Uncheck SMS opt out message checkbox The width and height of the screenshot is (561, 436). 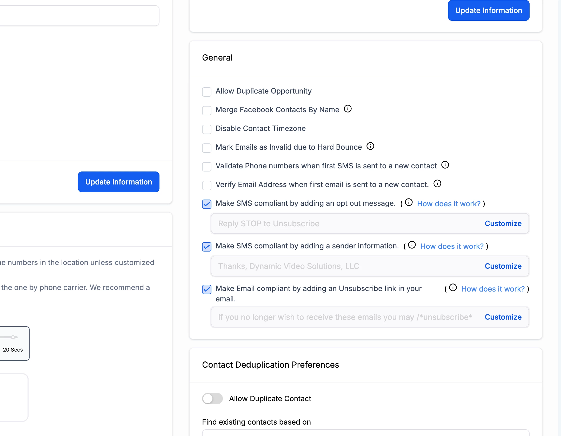point(207,204)
